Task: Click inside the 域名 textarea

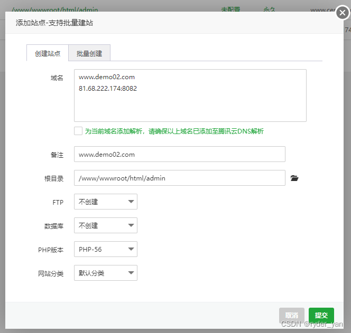Action: 190,96
